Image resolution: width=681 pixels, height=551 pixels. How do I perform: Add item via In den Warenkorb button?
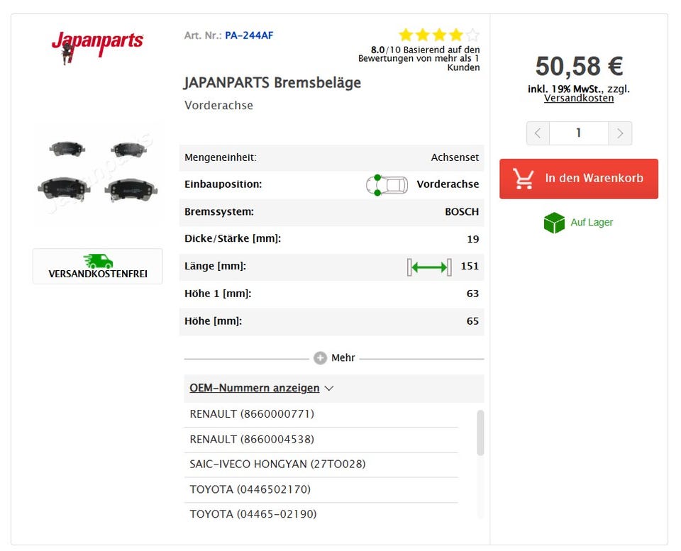point(579,179)
